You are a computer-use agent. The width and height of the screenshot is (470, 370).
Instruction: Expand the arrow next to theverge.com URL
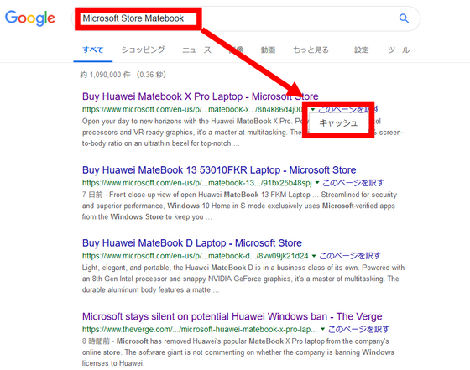pyautogui.click(x=323, y=329)
